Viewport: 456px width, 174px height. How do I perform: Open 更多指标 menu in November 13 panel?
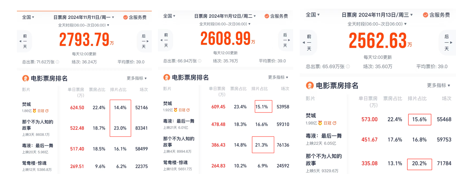pos(438,85)
